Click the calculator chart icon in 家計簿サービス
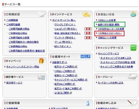 pyautogui.click(x=41, y=77)
